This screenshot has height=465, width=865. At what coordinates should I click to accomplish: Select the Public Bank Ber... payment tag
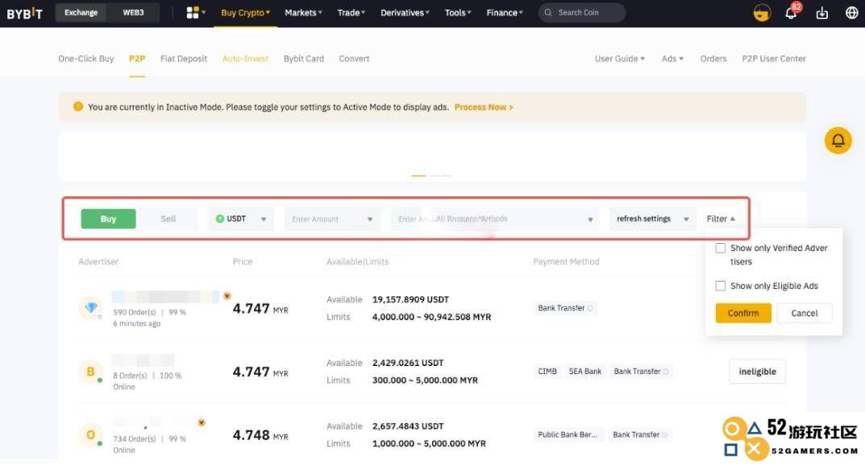click(568, 434)
